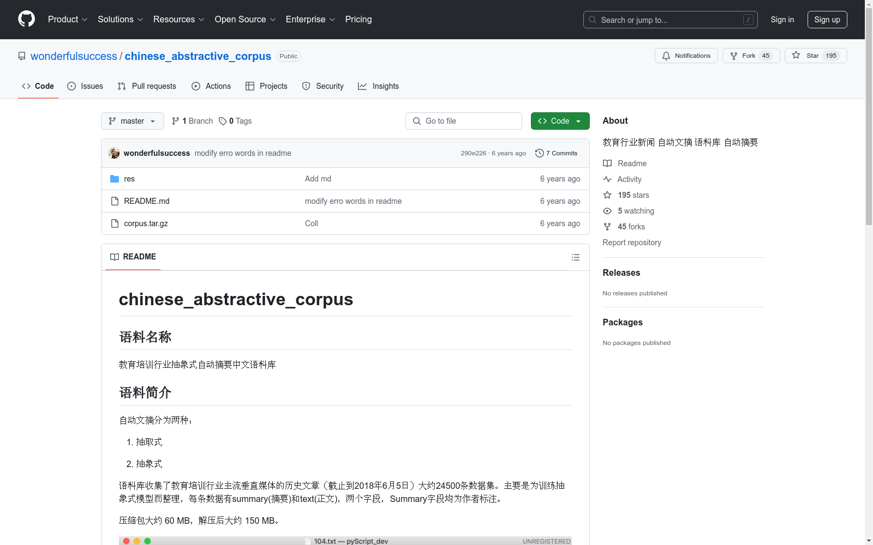Expand the Open Source menu

click(245, 19)
